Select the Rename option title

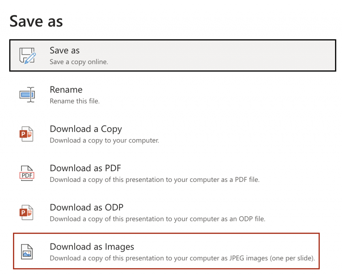[x=66, y=89]
